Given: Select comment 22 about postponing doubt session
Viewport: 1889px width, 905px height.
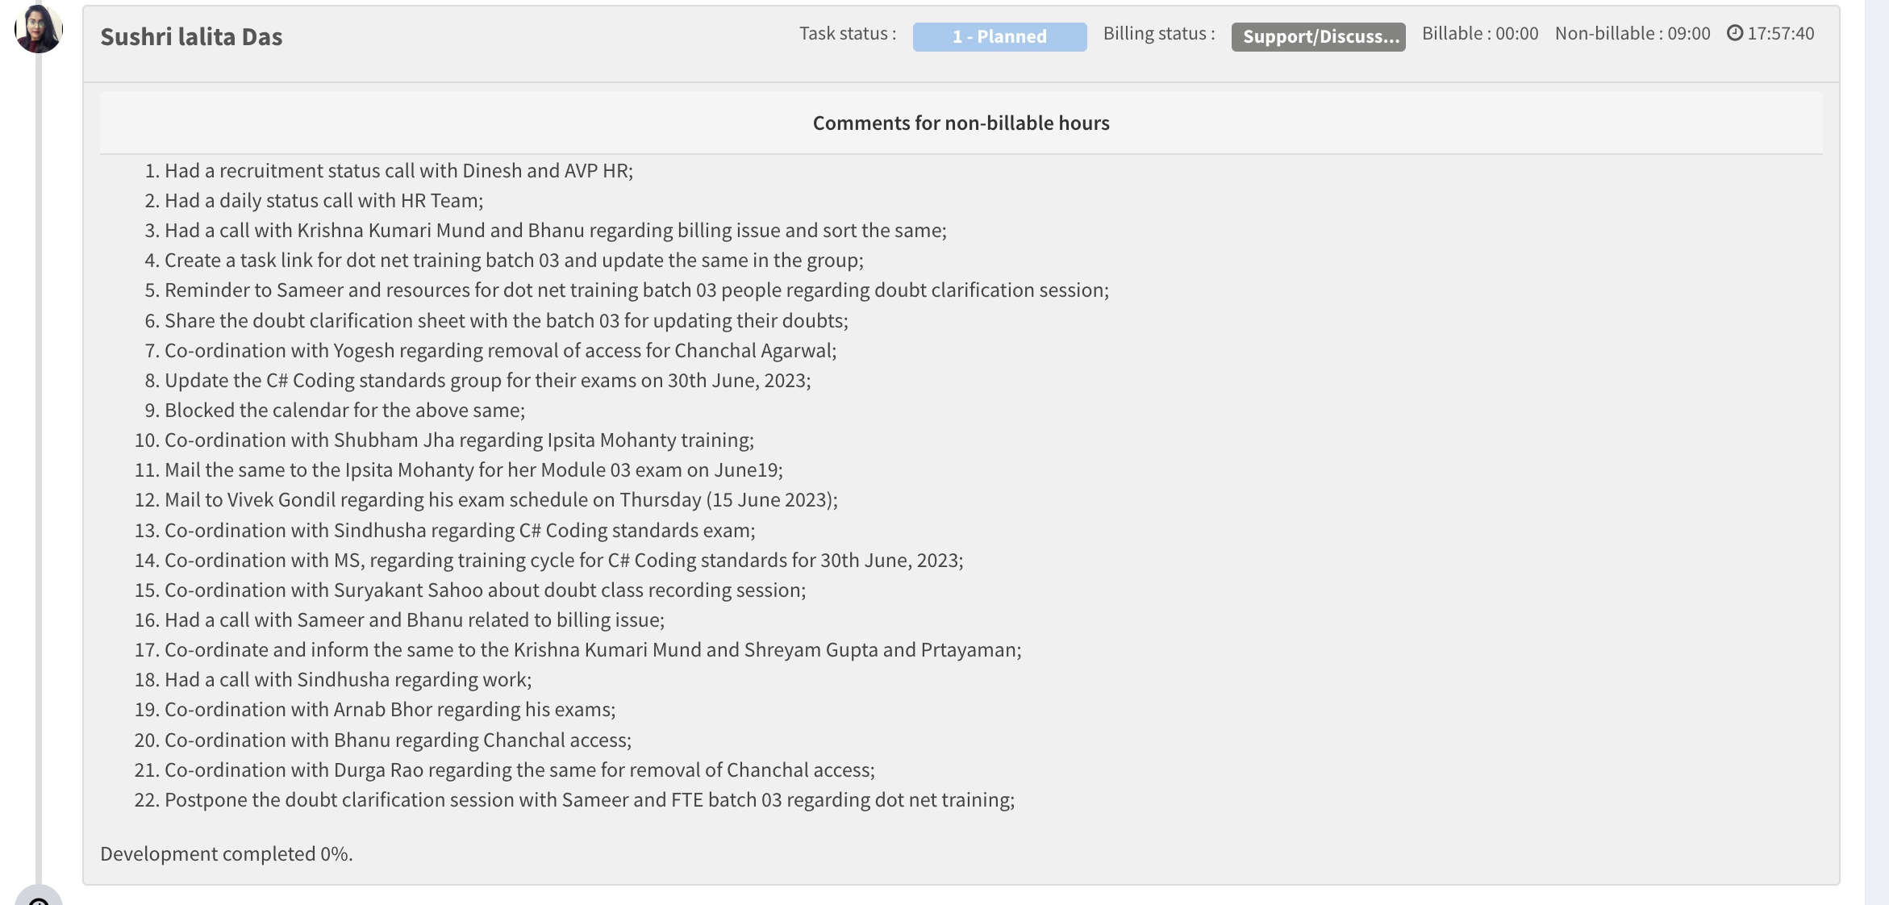Looking at the screenshot, I should (x=590, y=800).
